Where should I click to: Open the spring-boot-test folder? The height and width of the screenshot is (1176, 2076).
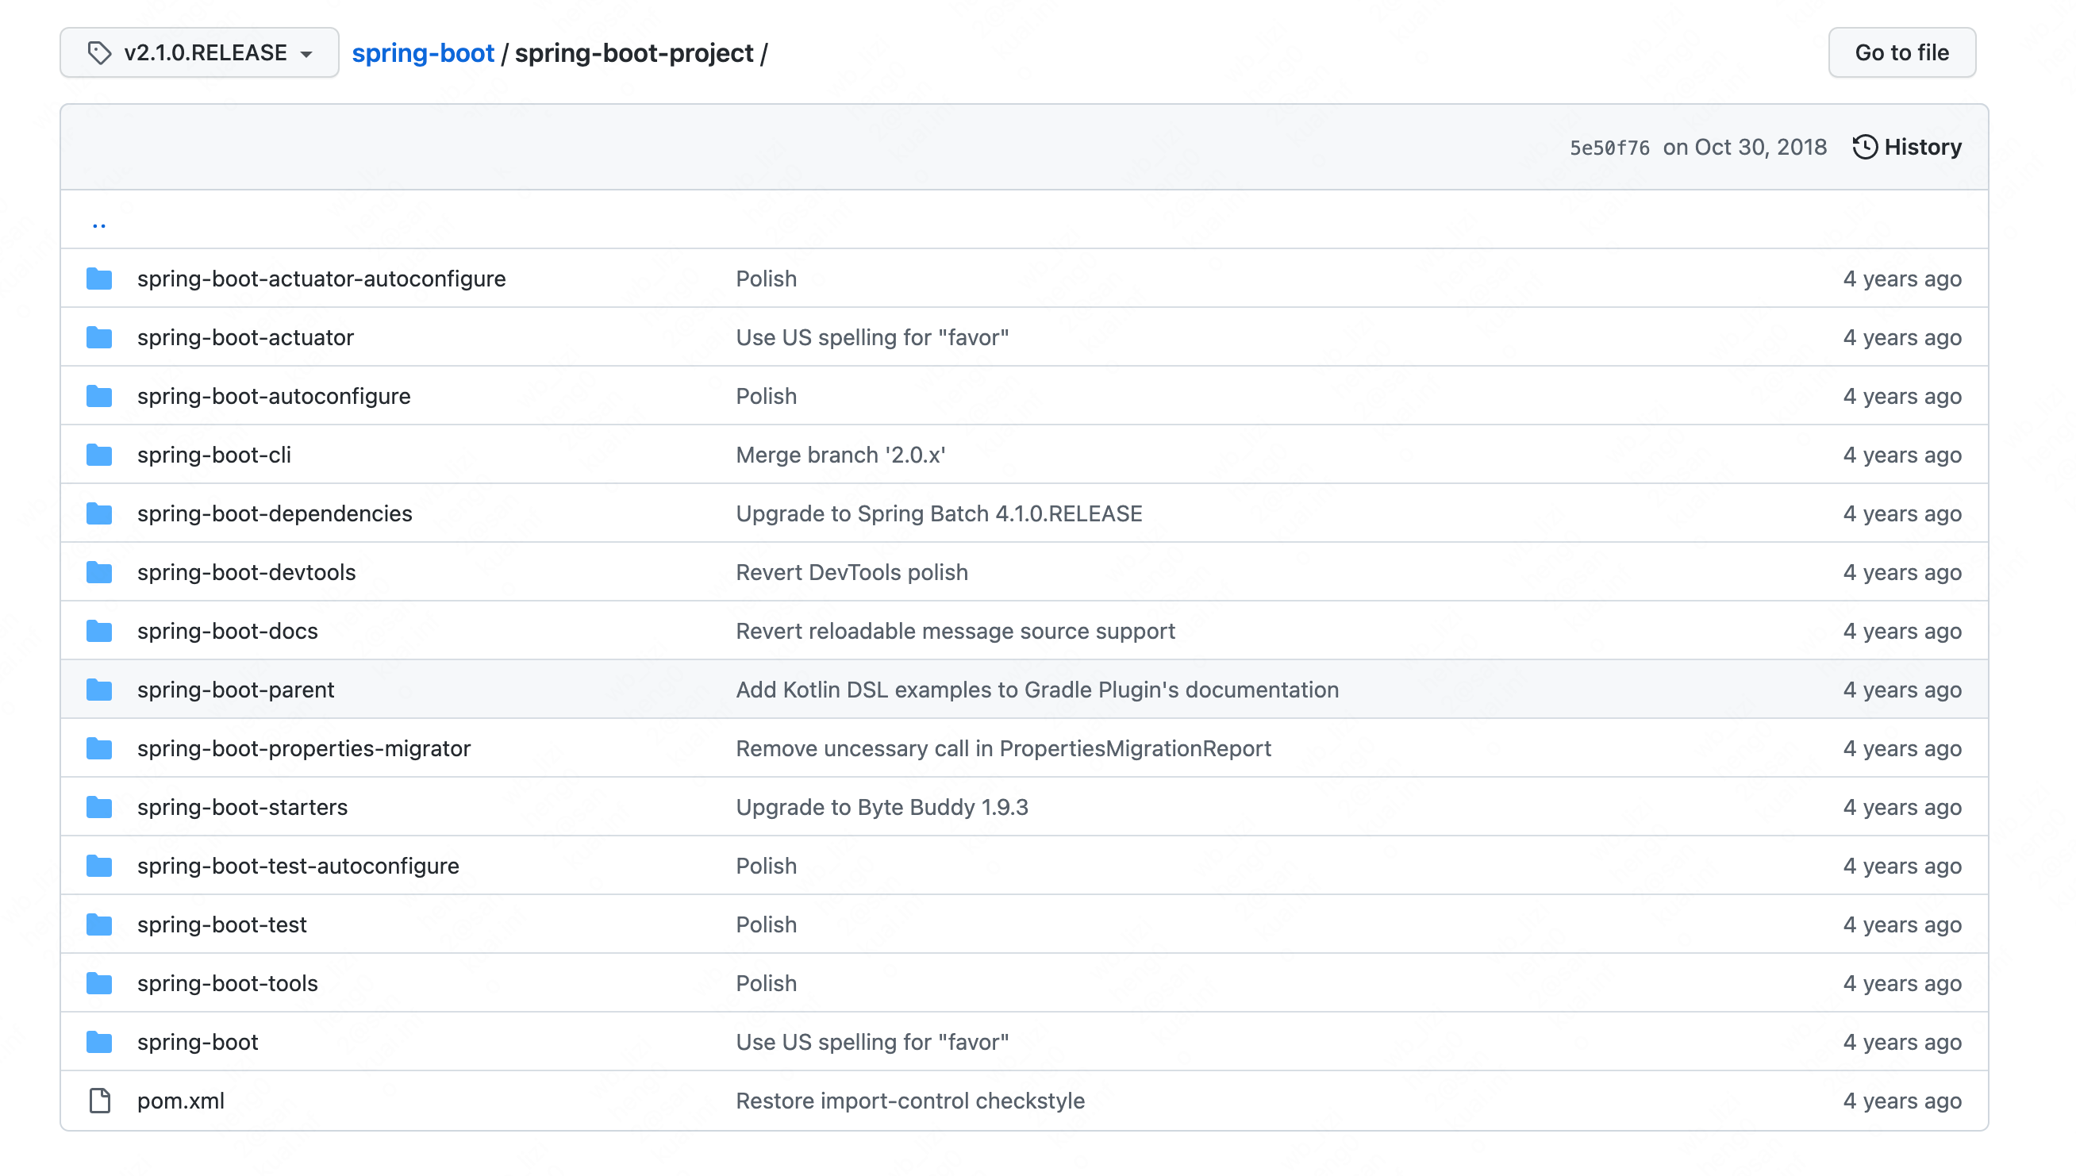point(222,924)
